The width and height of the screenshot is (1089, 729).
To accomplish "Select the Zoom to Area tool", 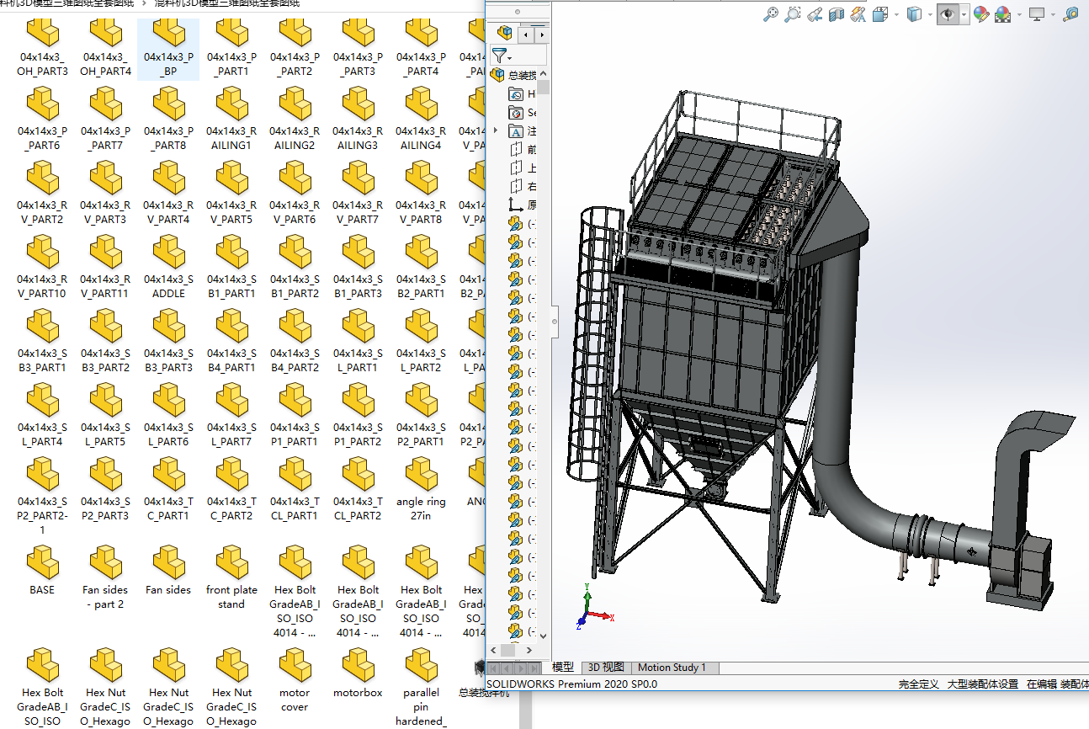I will (792, 14).
